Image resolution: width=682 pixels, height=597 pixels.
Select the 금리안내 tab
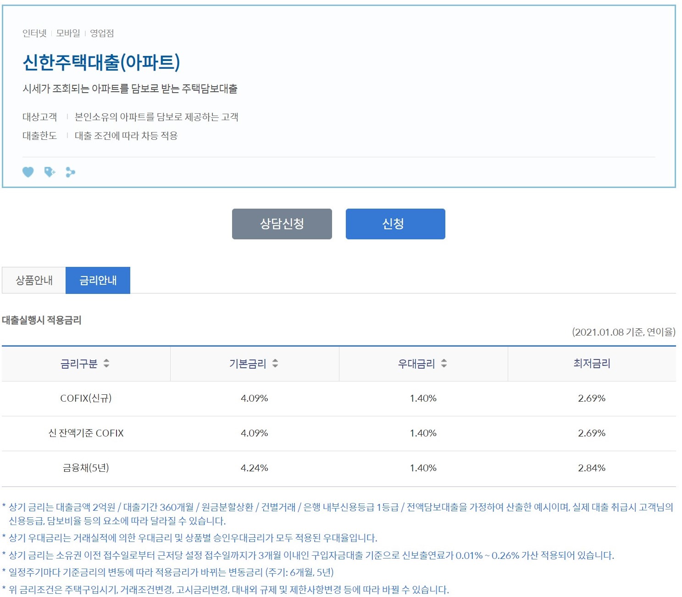pyautogui.click(x=98, y=280)
